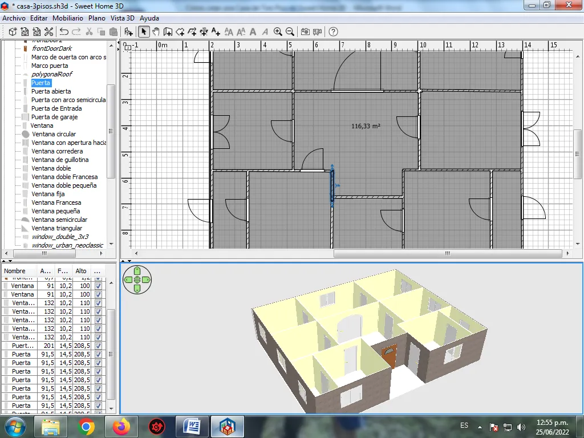Click the Copy toolbar icon
584x438 pixels.
[101, 32]
